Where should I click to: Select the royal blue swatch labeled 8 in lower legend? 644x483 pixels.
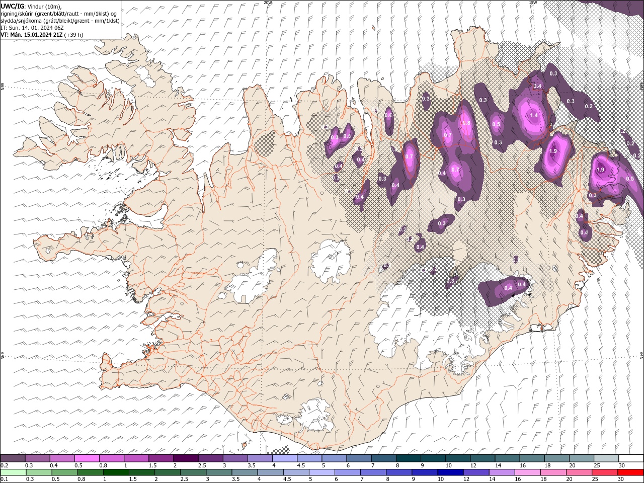400,472
